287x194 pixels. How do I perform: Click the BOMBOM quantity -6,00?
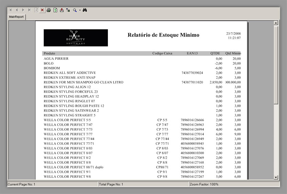pyautogui.click(x=219, y=68)
